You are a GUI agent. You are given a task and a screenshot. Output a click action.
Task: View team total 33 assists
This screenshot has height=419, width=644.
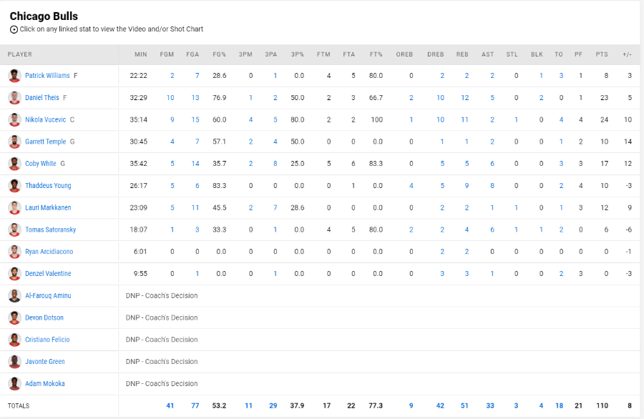490,405
